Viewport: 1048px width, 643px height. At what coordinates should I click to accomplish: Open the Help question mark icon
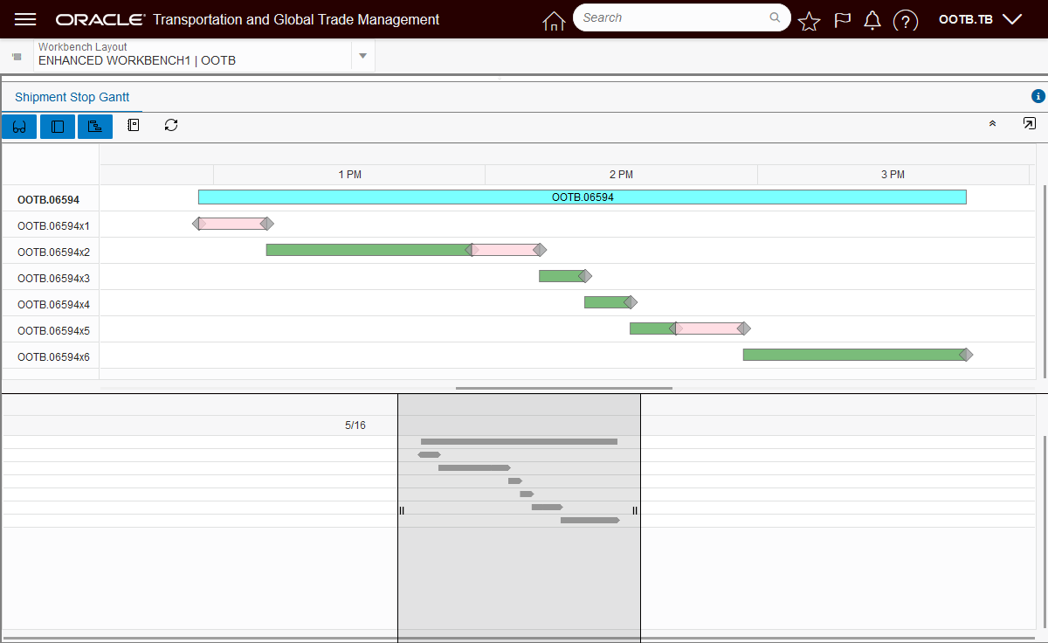coord(906,20)
